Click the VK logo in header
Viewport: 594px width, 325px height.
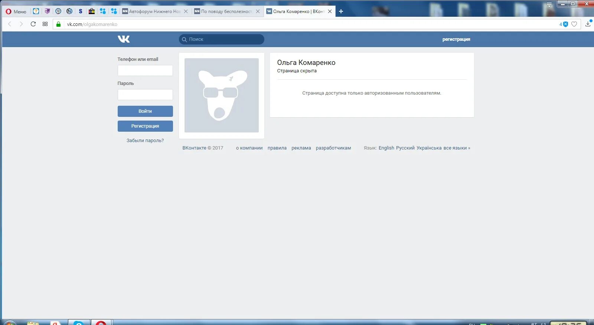tap(124, 39)
